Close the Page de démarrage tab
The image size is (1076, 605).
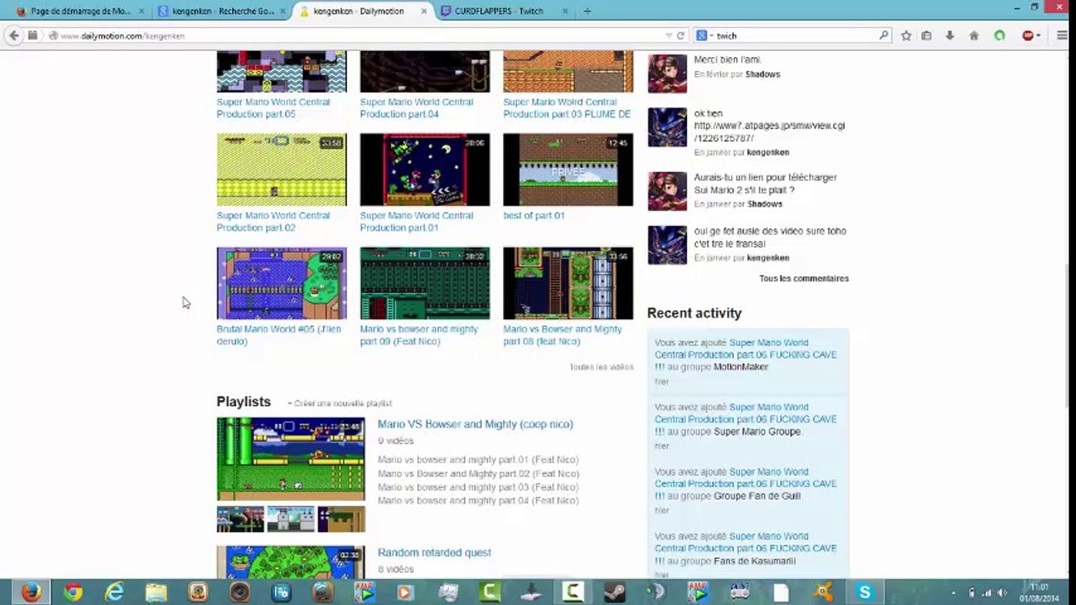tap(141, 11)
